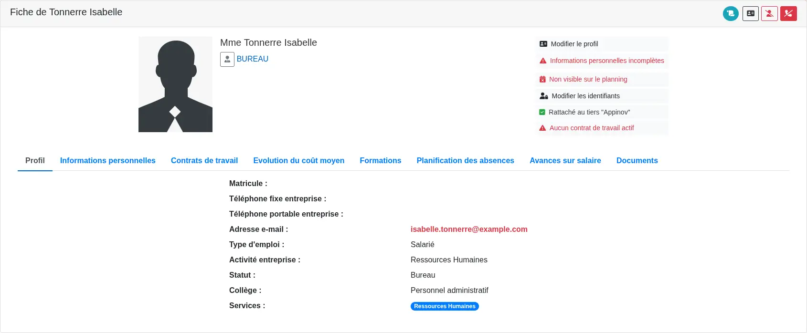Open the Contrats de travail tab
807x333 pixels.
204,161
